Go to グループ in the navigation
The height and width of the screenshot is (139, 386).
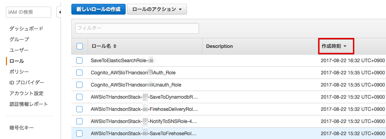[x=19, y=39]
